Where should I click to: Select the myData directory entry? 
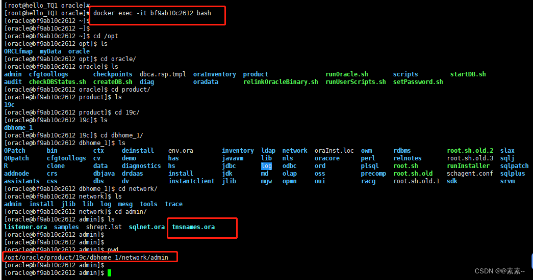coord(50,51)
